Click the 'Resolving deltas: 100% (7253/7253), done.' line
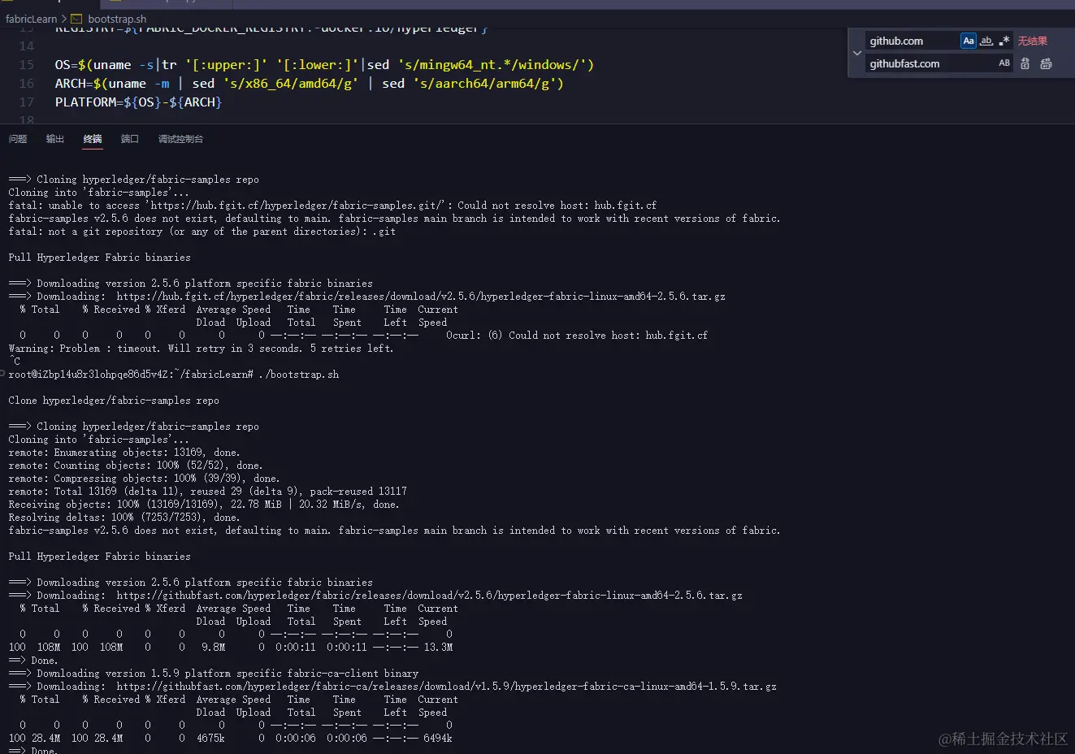Viewport: 1075px width, 754px height. click(124, 518)
